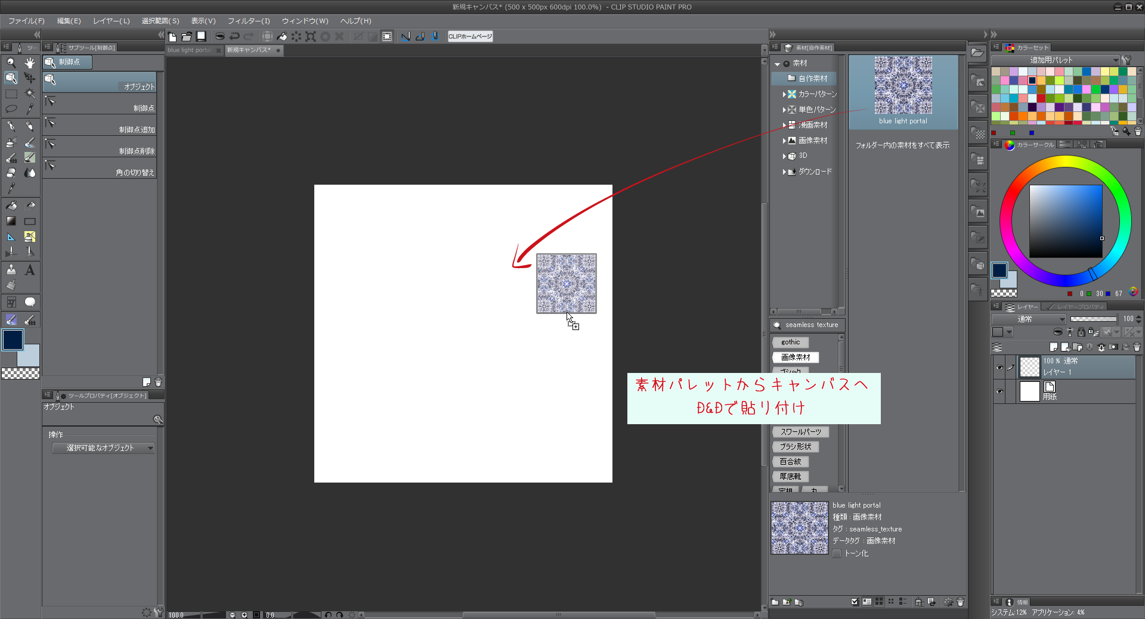
Task: Toggle visibility of the 用紙 layer
Action: pyautogui.click(x=999, y=391)
